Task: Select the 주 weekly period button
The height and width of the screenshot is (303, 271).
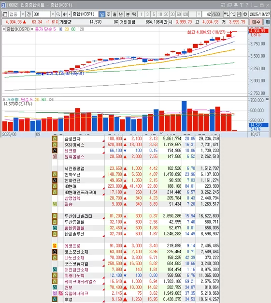Action: (108, 15)
